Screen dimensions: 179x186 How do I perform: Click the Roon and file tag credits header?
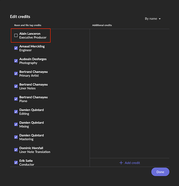(28, 25)
